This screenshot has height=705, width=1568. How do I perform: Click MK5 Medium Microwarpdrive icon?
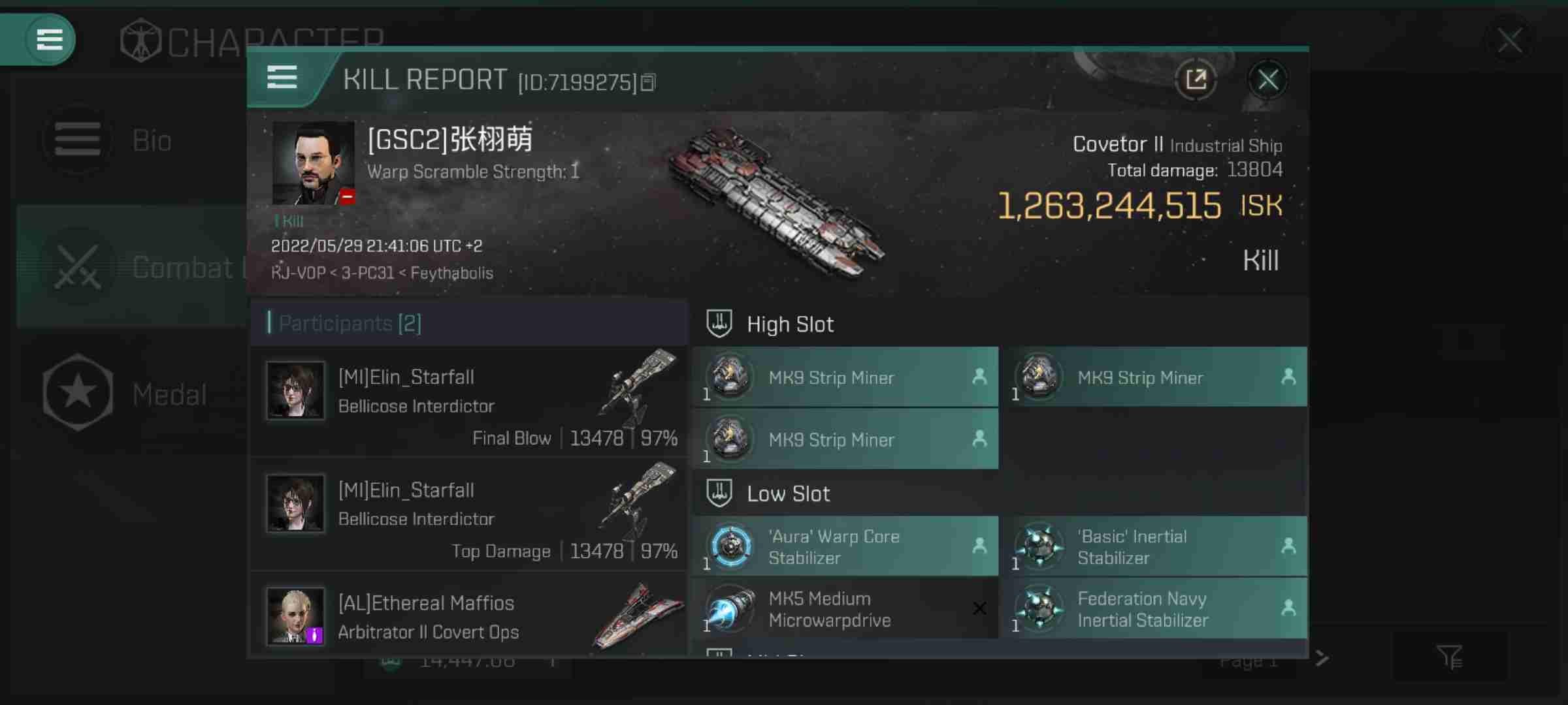[729, 607]
